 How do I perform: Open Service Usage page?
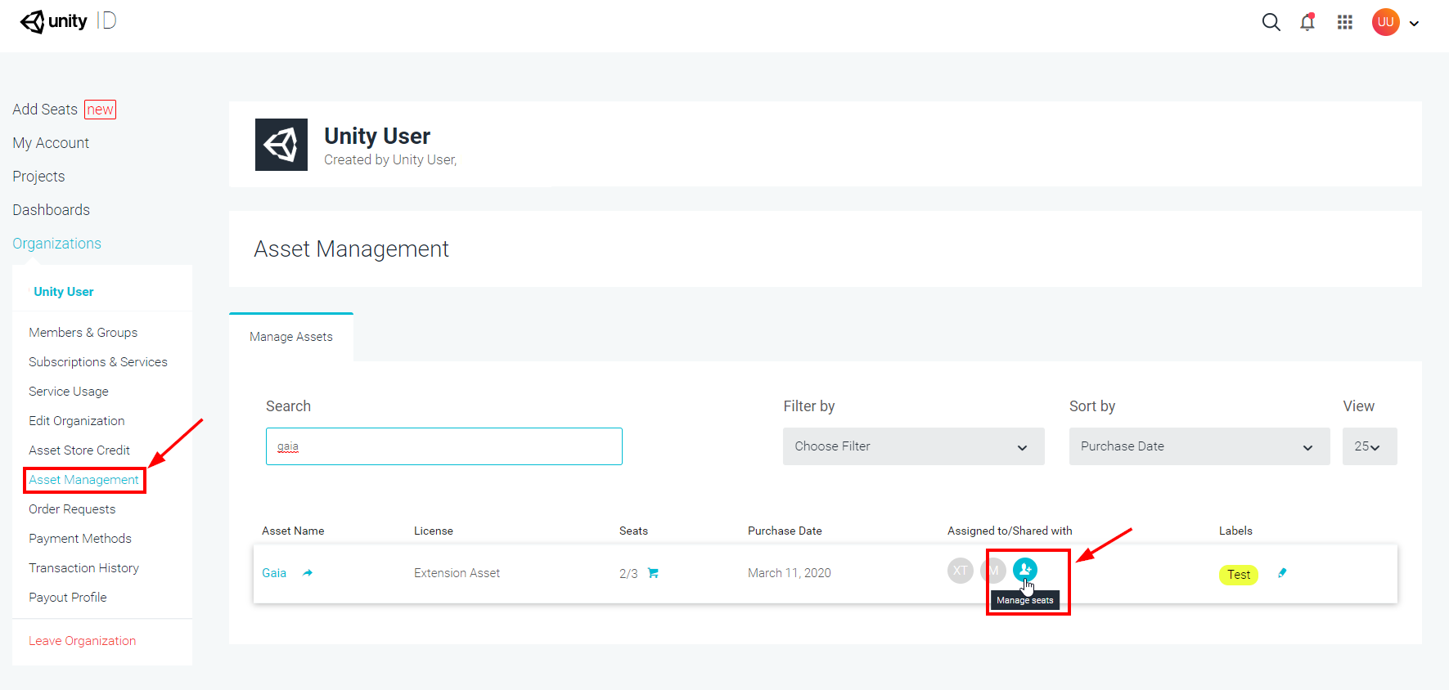[69, 392]
